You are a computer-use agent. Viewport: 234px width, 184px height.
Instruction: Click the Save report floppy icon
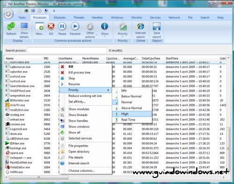tap(157, 26)
